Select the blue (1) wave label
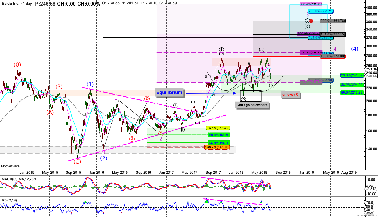 click(90, 84)
